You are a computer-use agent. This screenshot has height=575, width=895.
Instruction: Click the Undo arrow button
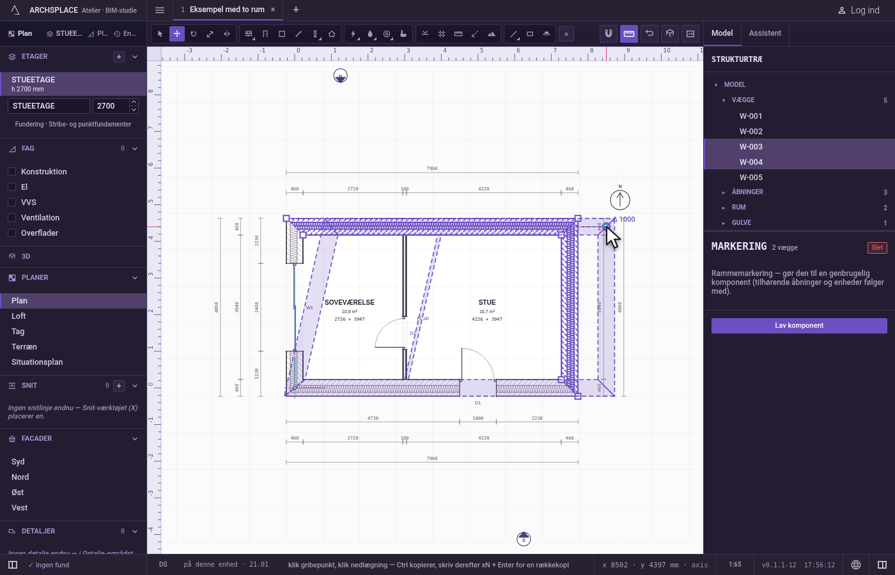tap(650, 34)
